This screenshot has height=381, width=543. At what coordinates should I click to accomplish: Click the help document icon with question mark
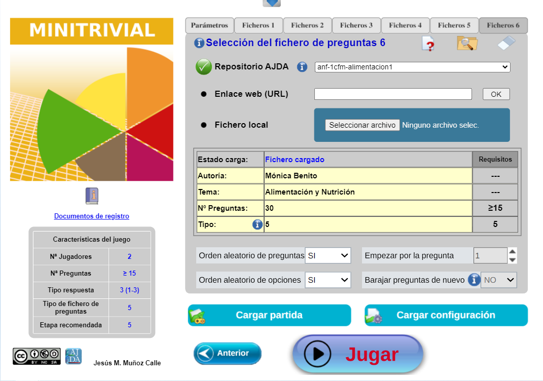428,44
